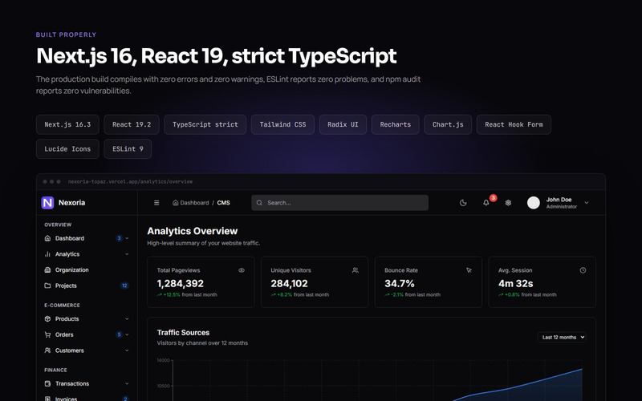The image size is (642, 401).
Task: Open settings with the gear icon
Action: coord(508,203)
